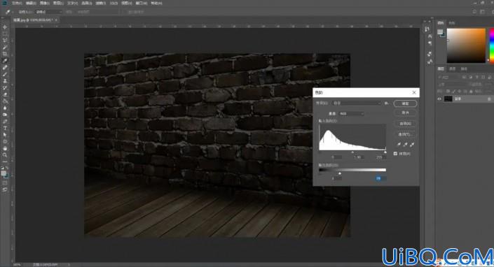
Task: Toggle the Preview checkbox in Levels
Action: 395,154
